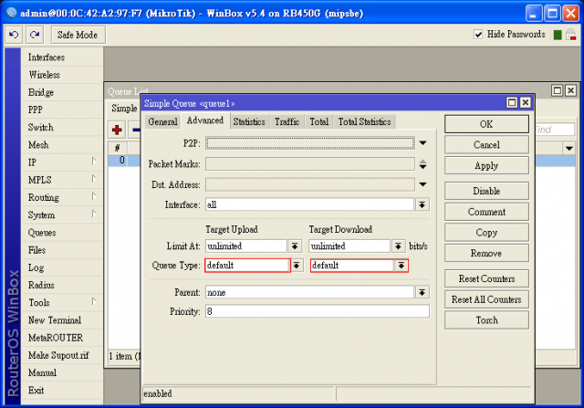Maximize the Simple Queue dialog window
The width and height of the screenshot is (584, 408).
tap(512, 102)
